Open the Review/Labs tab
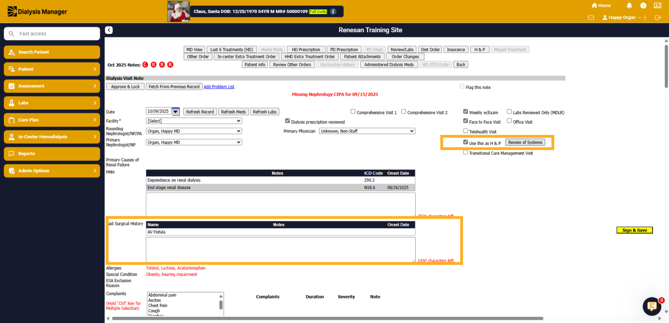This screenshot has width=669, height=323. pyautogui.click(x=402, y=50)
